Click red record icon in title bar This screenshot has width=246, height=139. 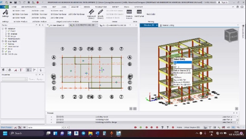click(x=38, y=2)
